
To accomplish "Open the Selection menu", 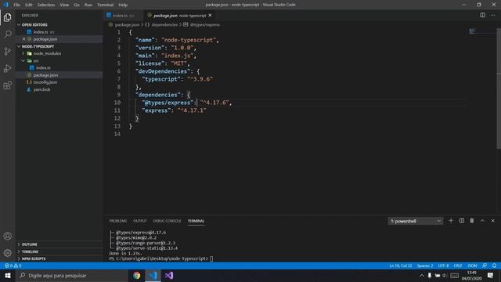I will click(46, 5).
